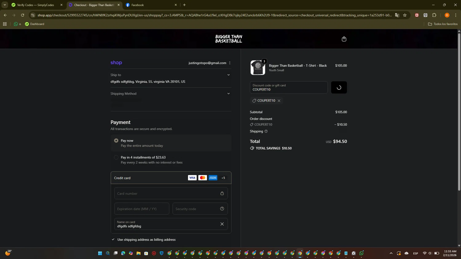Open File Explorer from taskbar
The height and width of the screenshot is (259, 461).
tap(139, 253)
